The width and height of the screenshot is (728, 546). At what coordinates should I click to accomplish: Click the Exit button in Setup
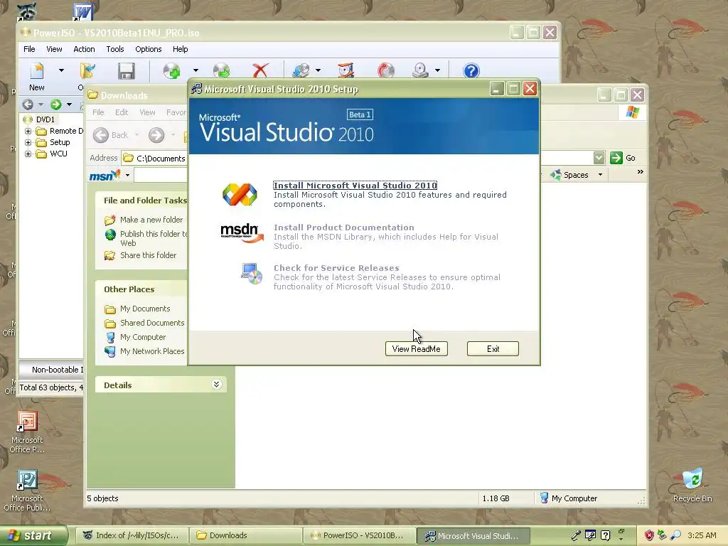coord(493,348)
